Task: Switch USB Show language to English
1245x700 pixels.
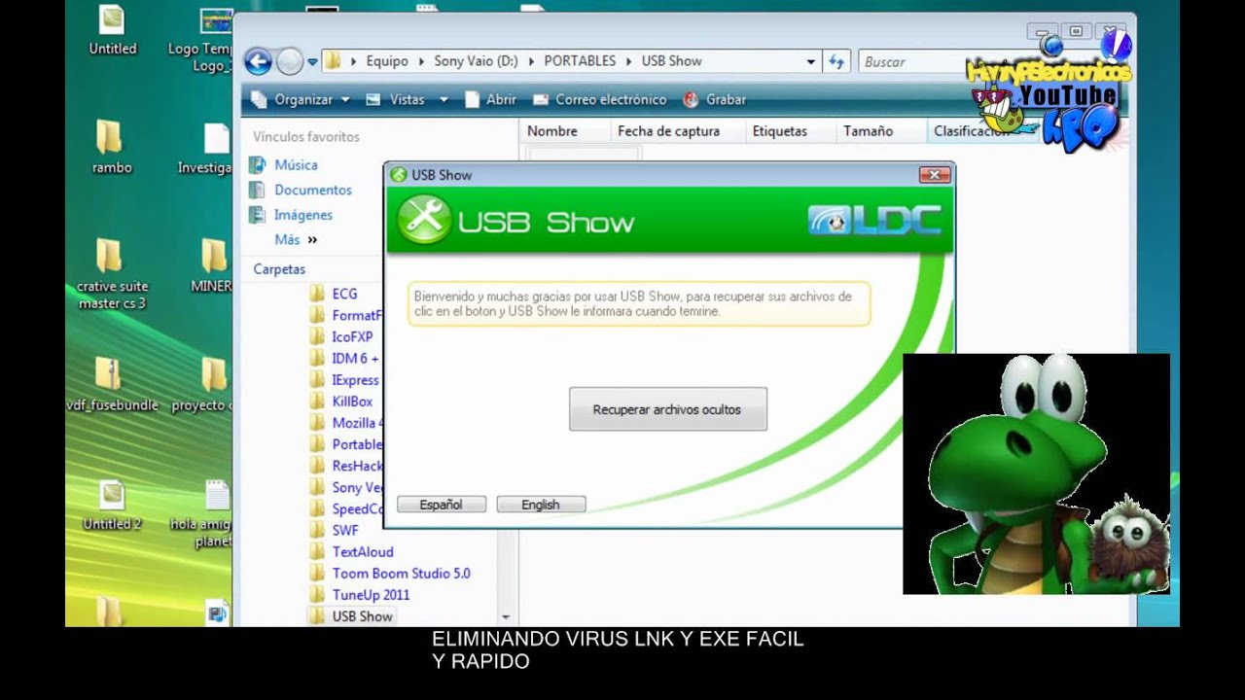Action: pyautogui.click(x=541, y=505)
